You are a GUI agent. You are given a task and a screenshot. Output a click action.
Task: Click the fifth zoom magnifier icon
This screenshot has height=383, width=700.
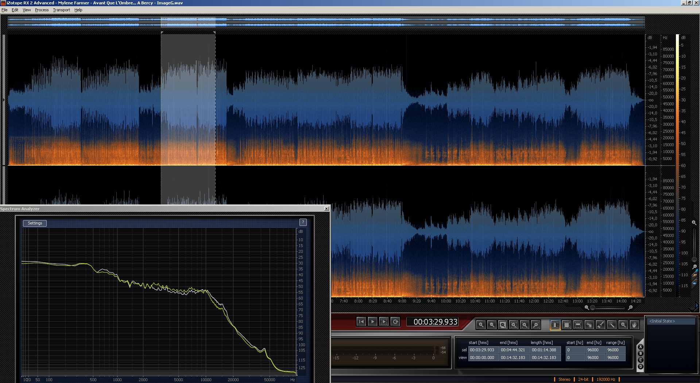pyautogui.click(x=525, y=324)
